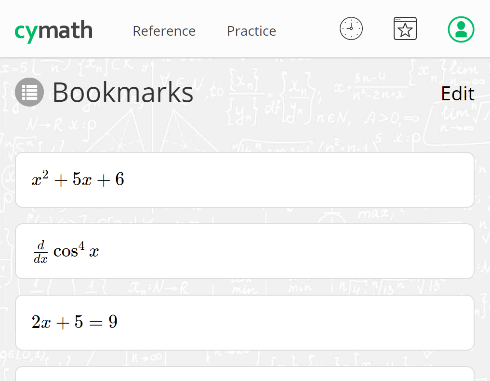Open the derivative of cos^4 x bookmark

pos(244,251)
